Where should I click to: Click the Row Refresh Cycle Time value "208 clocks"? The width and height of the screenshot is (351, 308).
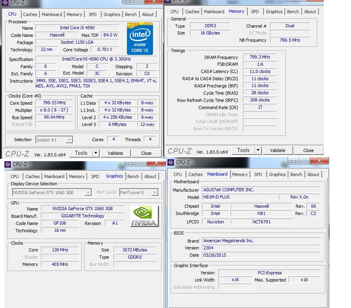[x=260, y=100]
